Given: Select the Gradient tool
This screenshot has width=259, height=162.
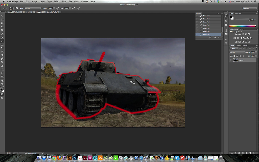Looking at the screenshot, I should coord(2,55).
